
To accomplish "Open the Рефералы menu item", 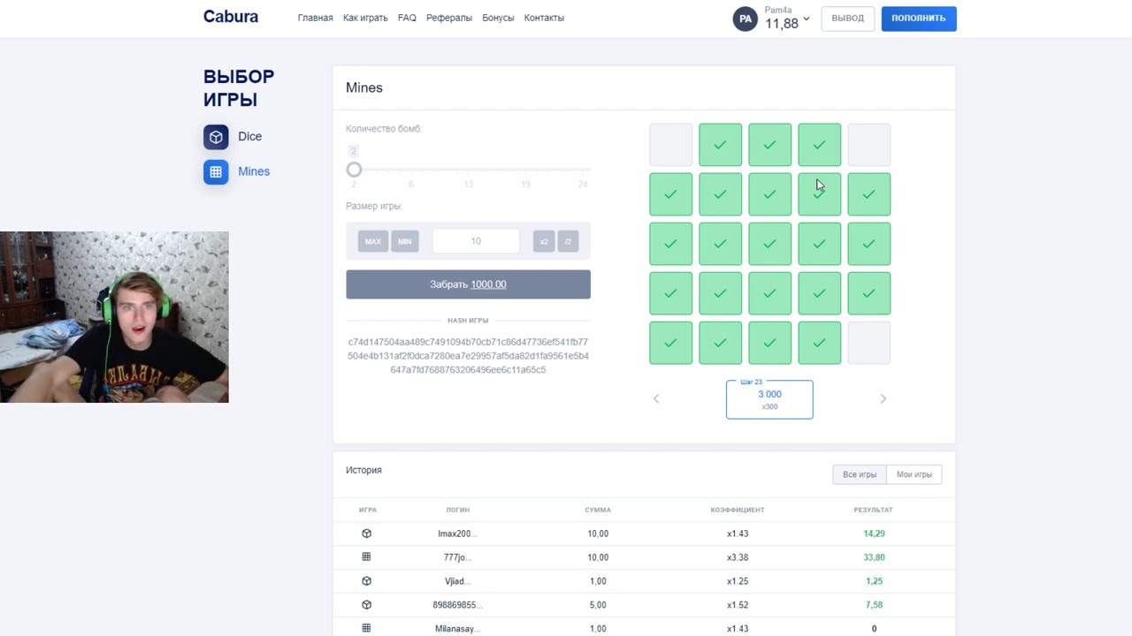I will 449,18.
